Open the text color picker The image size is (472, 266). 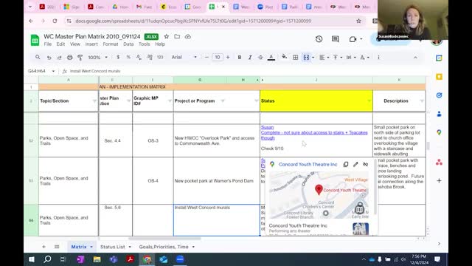coord(271,58)
